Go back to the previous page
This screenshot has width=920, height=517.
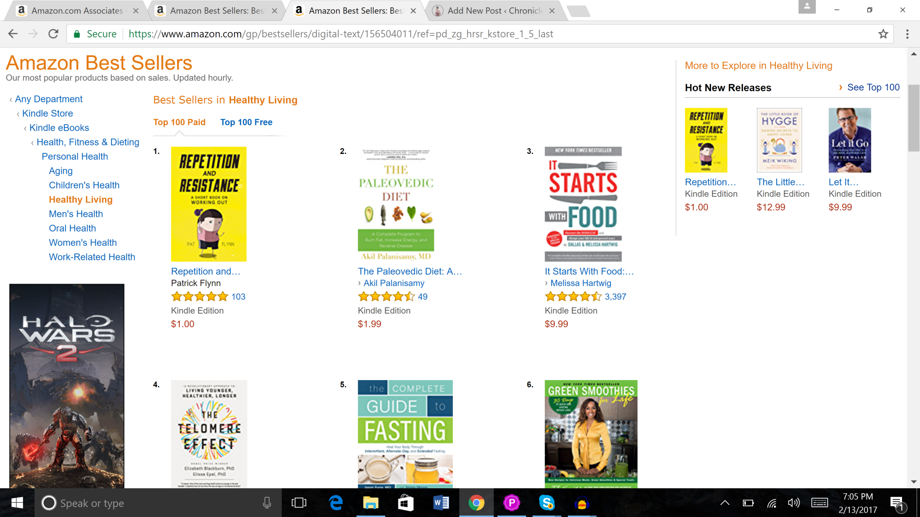click(13, 34)
